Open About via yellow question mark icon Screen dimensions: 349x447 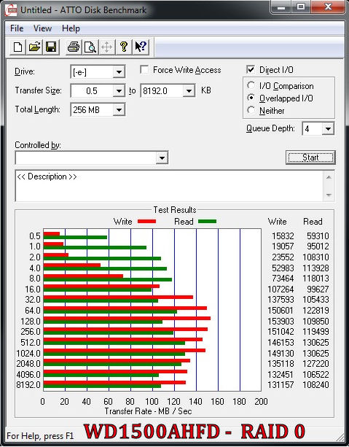tap(124, 47)
